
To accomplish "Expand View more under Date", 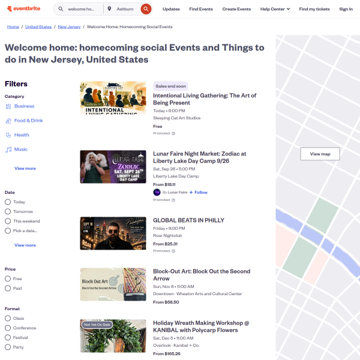I will coord(25,245).
